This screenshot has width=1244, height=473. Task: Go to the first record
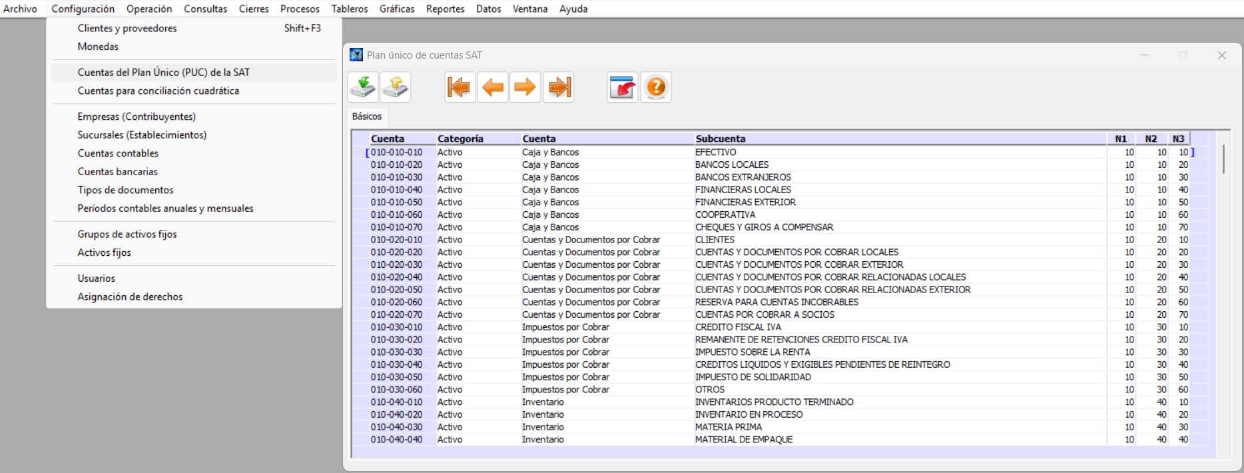(x=460, y=87)
